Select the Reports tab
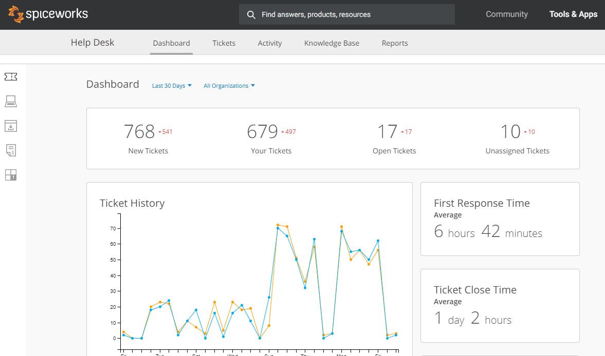605x356 pixels. 395,43
